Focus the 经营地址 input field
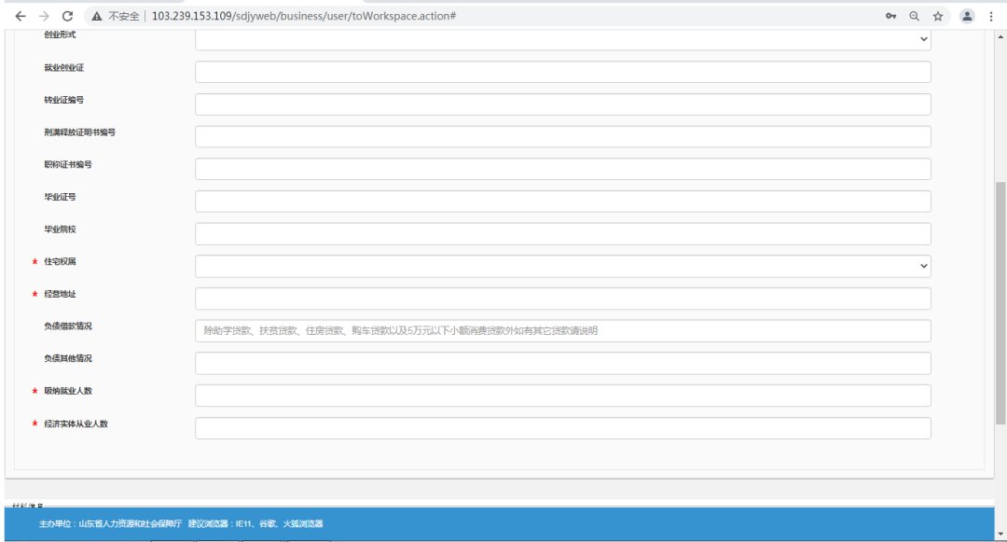The image size is (1007, 542). tap(562, 299)
